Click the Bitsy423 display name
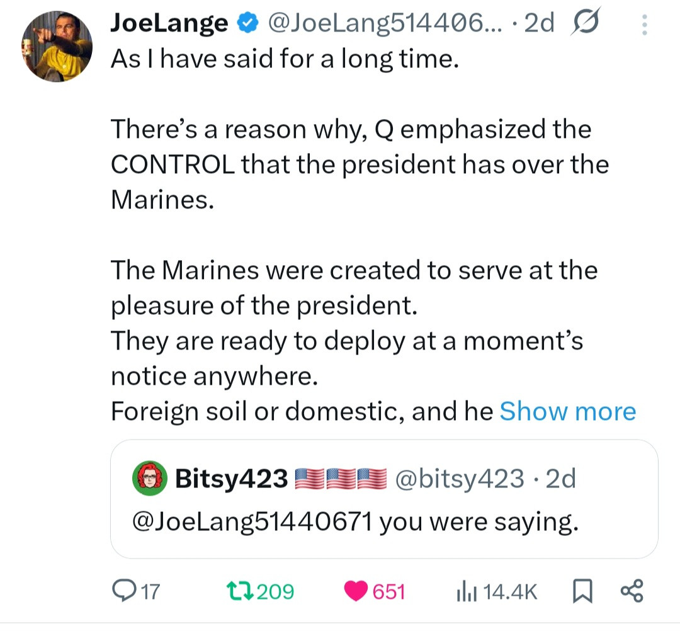This screenshot has height=631, width=680. pyautogui.click(x=231, y=480)
